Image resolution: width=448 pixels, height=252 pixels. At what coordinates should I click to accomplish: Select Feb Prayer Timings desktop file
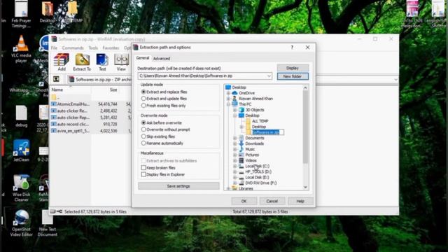click(x=21, y=14)
